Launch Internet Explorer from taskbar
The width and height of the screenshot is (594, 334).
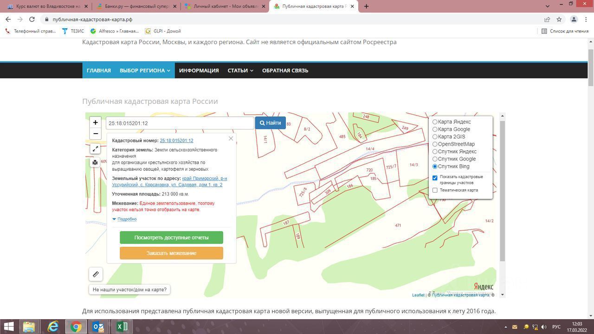tap(53, 327)
